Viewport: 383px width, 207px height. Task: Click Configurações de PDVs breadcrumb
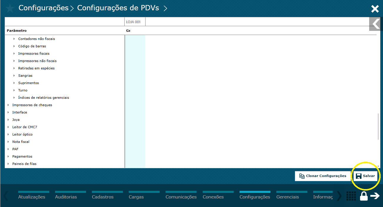click(x=118, y=8)
